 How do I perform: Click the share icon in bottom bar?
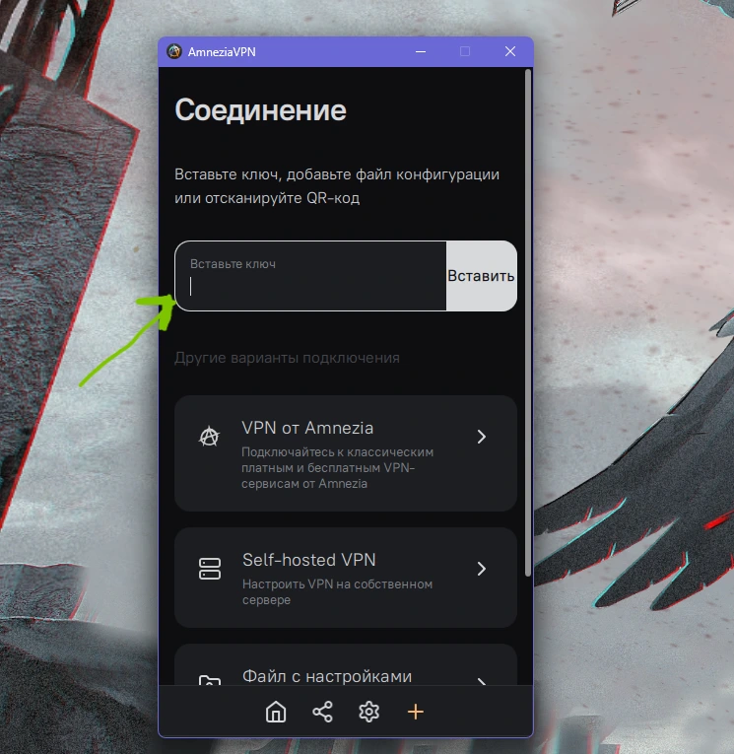pyautogui.click(x=322, y=712)
